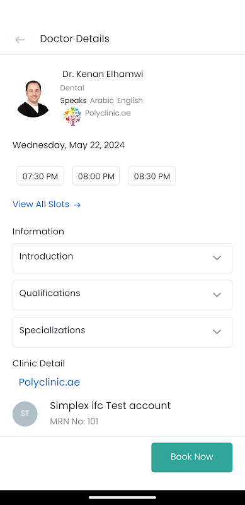245x505 pixels.
Task: Tap the Wednesday, May 22, 2024 date
Action: click(69, 145)
